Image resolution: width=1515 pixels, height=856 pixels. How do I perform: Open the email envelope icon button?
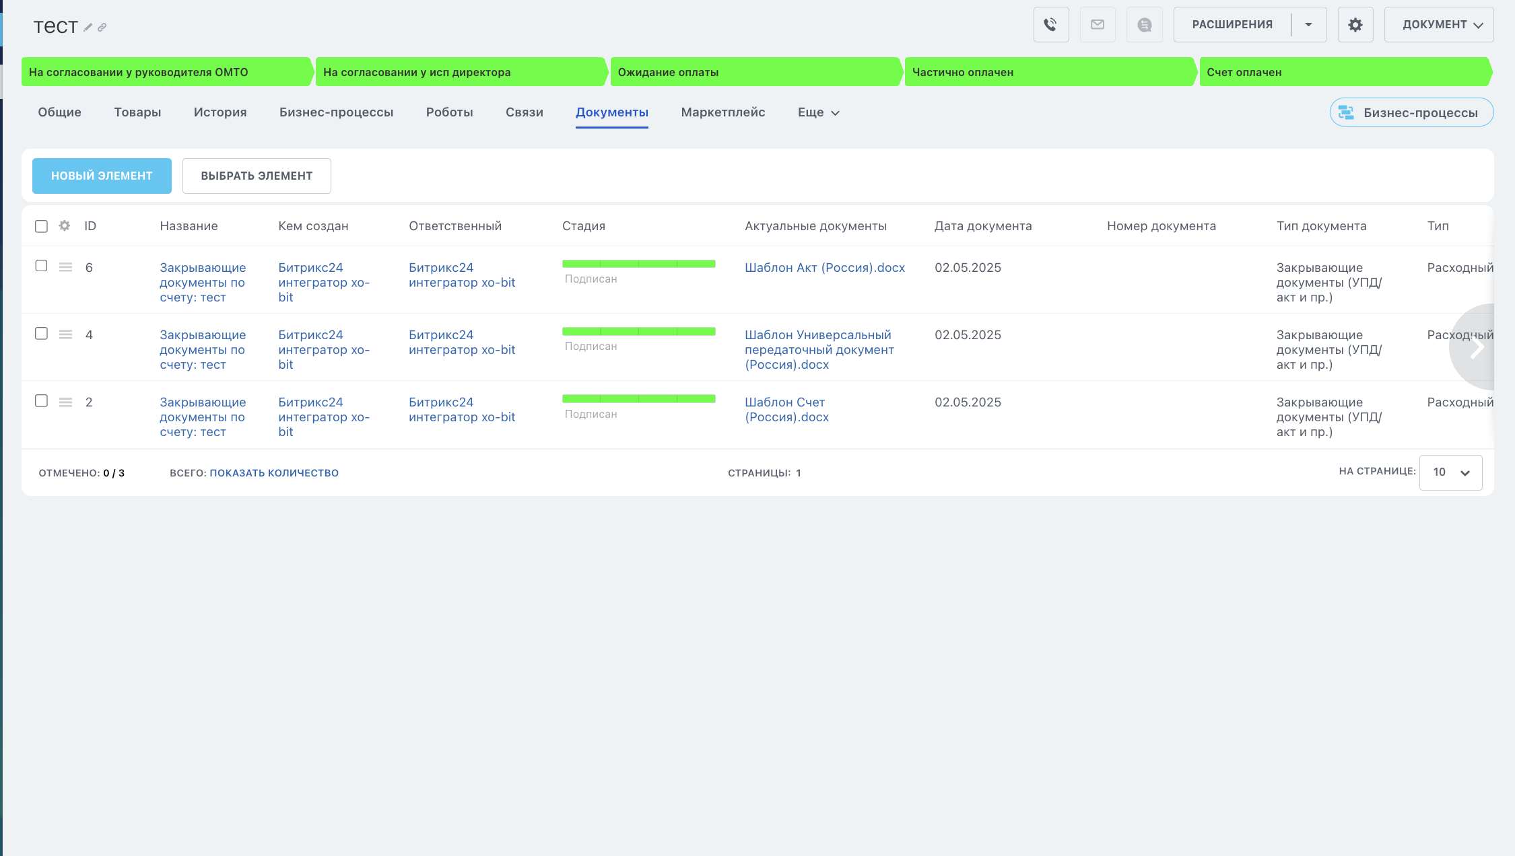point(1098,25)
